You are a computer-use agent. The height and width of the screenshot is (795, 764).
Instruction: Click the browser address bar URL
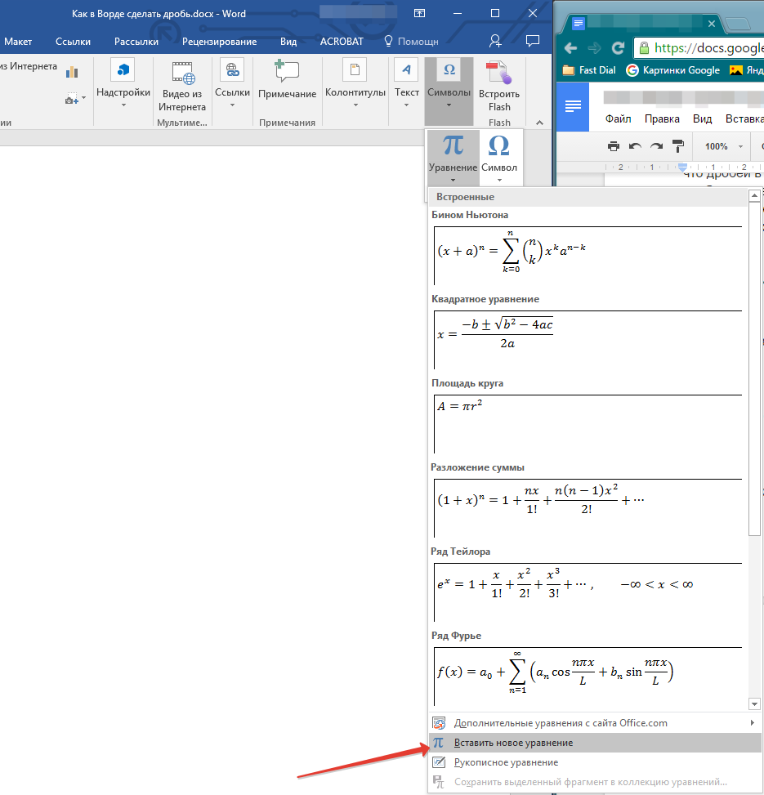coord(699,48)
